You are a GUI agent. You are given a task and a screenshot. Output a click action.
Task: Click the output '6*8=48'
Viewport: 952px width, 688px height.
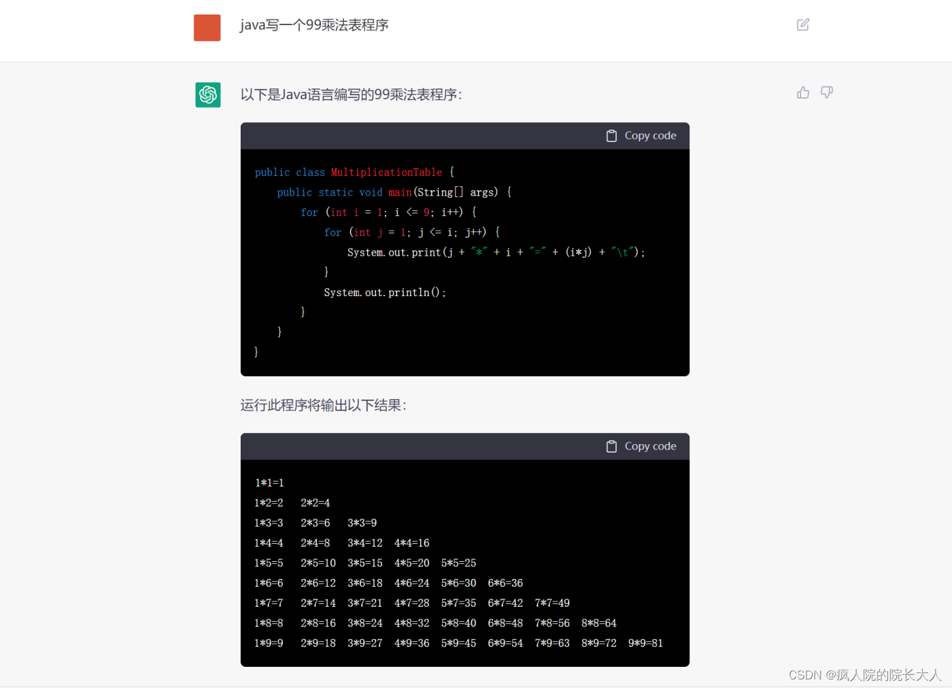click(506, 623)
